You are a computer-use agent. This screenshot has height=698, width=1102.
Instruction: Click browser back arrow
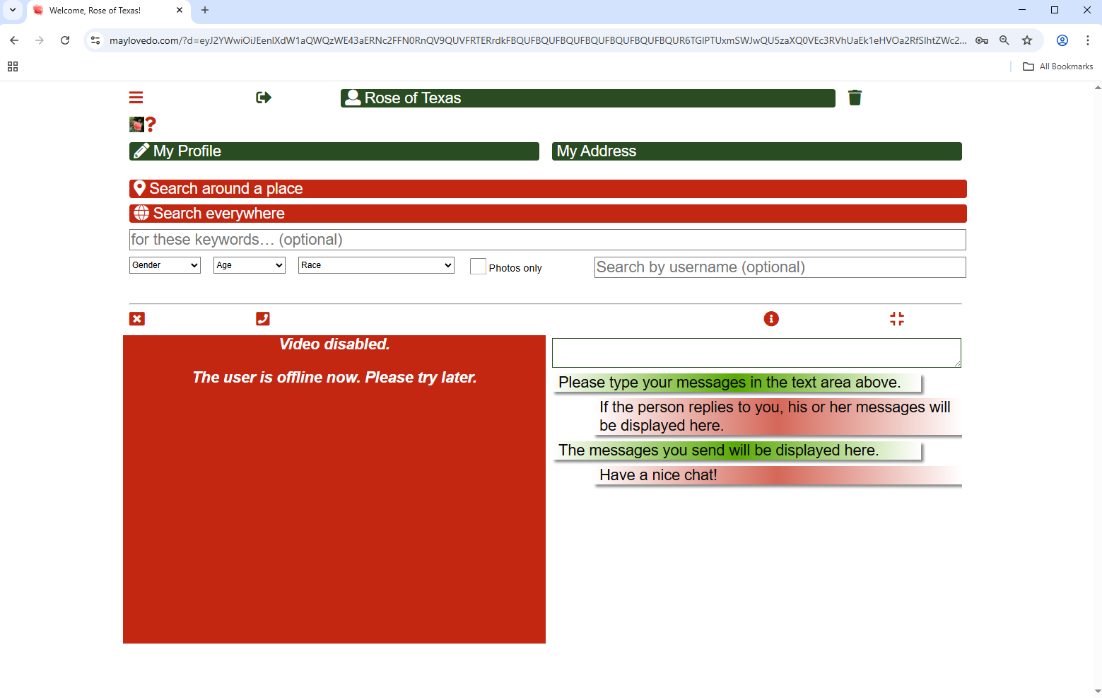click(x=14, y=40)
